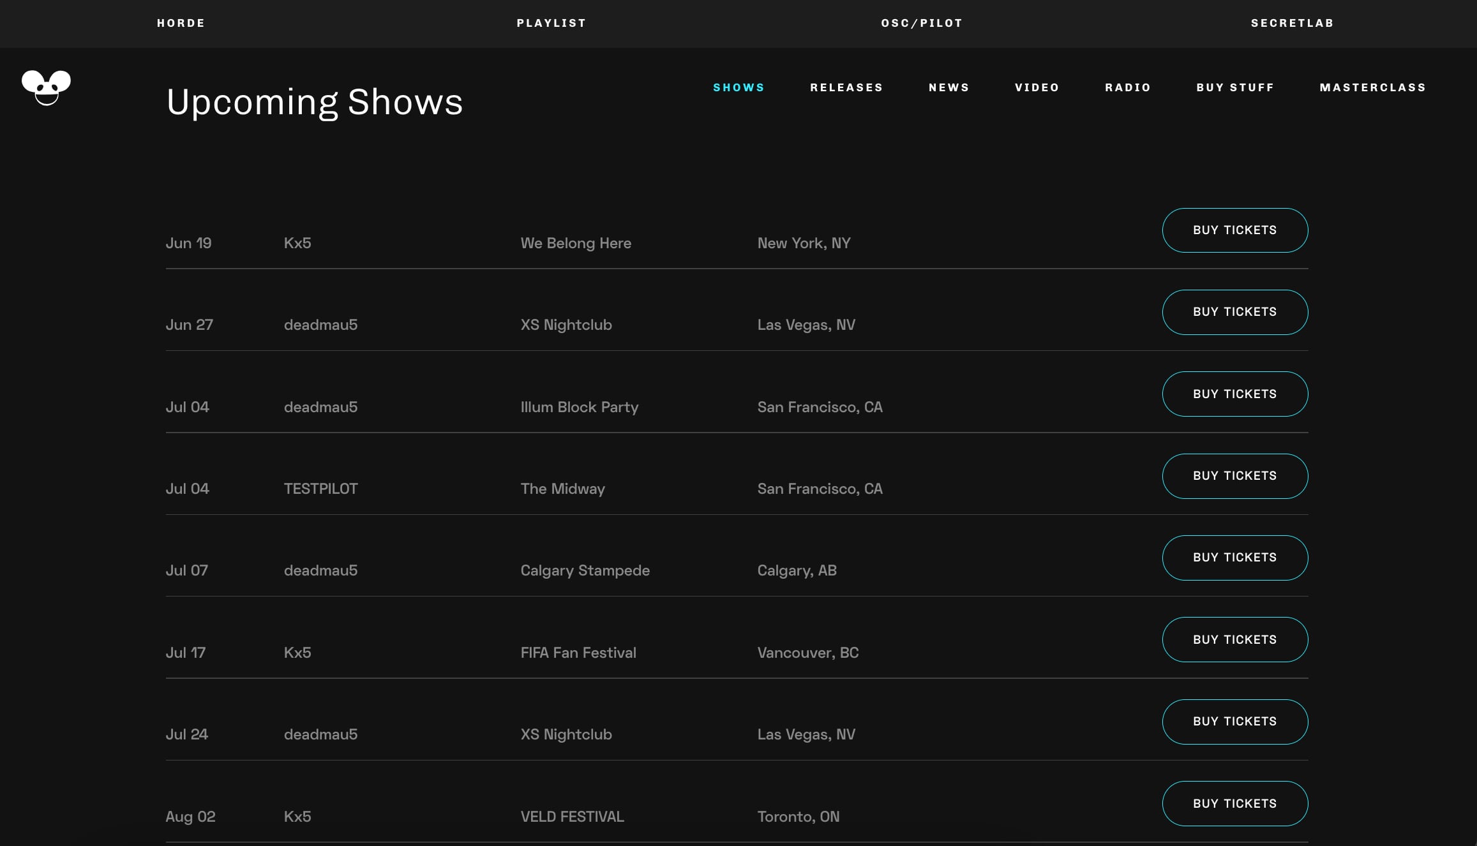The image size is (1477, 846).
Task: Open the OSC/PILOT link in top bar
Action: (922, 23)
